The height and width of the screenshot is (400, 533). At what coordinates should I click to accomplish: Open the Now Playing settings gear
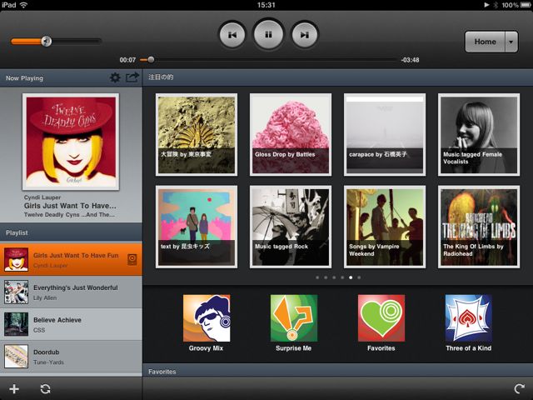click(115, 77)
